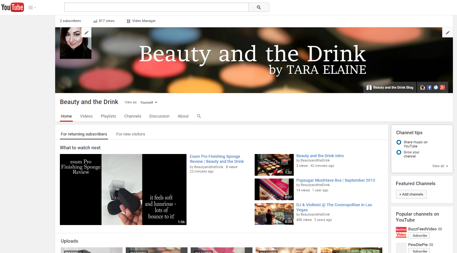Open the Google+ icon on the banner
This screenshot has height=253, width=457.
click(x=443, y=87)
